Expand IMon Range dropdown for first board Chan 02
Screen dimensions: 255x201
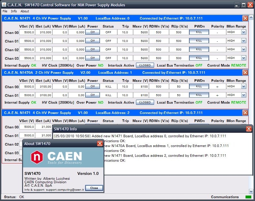click(x=244, y=49)
